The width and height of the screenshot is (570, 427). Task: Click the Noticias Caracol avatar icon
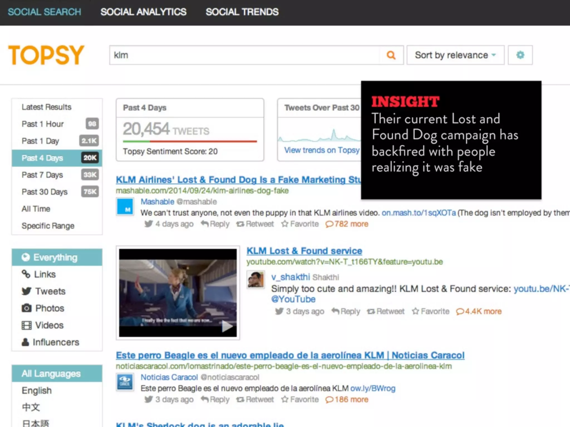pos(125,382)
